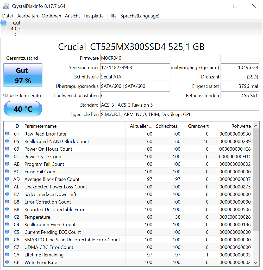263x270 pixels.
Task: Click status orb of Write Error Rate
Action: click(7, 262)
